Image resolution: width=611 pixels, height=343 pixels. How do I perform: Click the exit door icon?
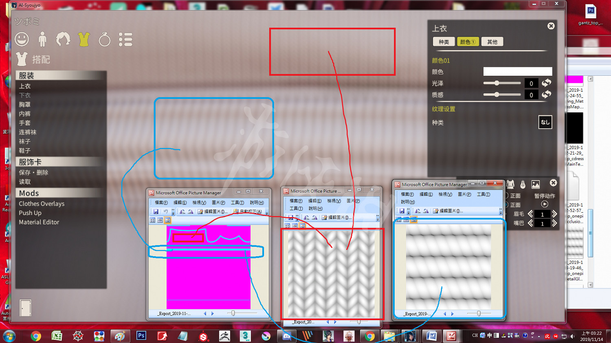pyautogui.click(x=25, y=308)
